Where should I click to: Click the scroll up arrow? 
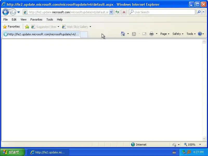pos(204,41)
